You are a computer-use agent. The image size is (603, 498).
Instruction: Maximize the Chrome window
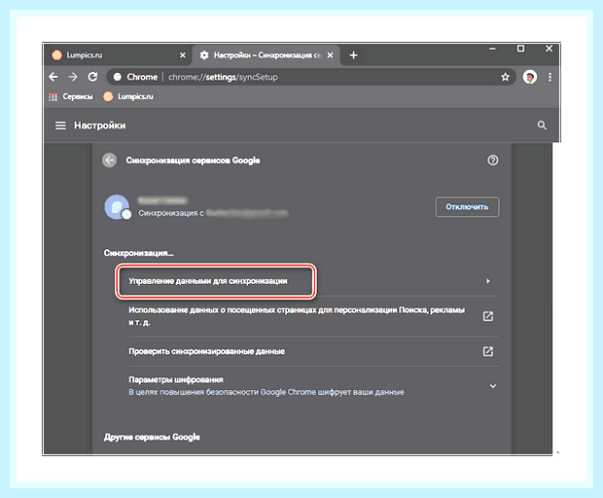520,49
